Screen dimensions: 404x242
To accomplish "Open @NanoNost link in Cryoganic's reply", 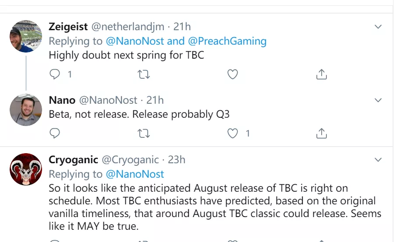I will [135, 174].
